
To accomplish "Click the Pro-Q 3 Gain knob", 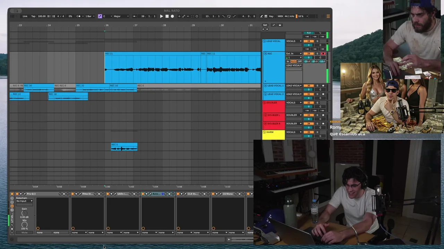I will pos(24,213).
